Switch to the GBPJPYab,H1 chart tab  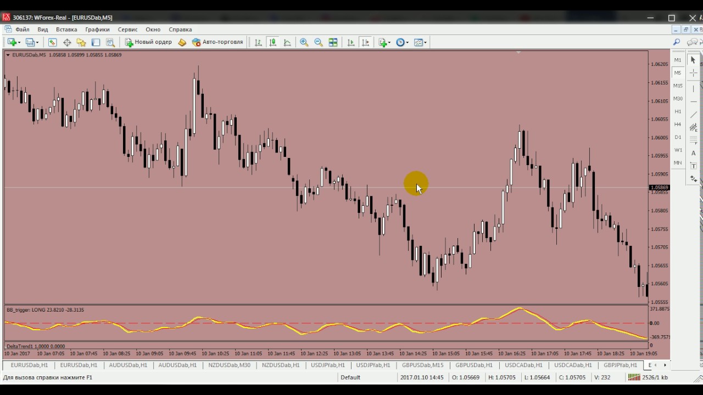point(620,365)
